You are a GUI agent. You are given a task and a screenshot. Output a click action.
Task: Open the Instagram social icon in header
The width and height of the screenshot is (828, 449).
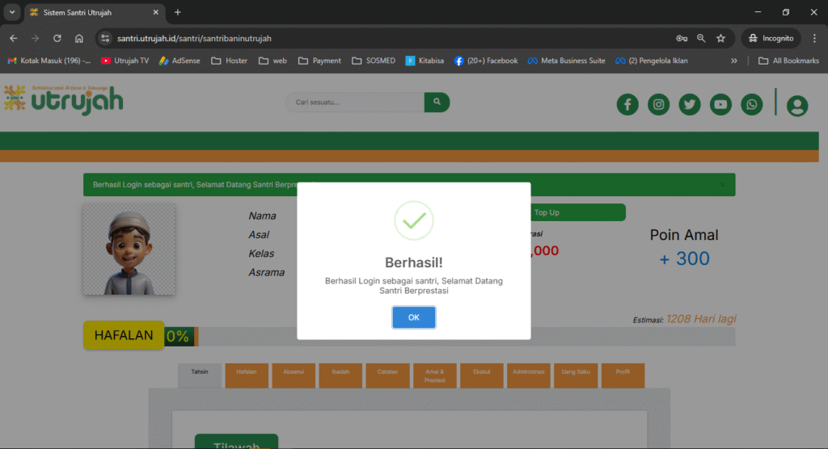(x=658, y=104)
